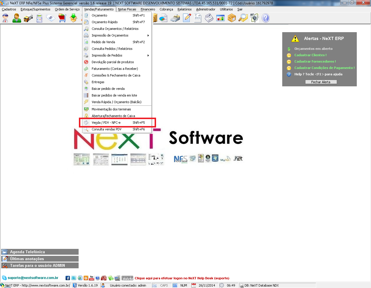
Task: Select Baixar pedidos de venda em lote
Action: (x=117, y=95)
